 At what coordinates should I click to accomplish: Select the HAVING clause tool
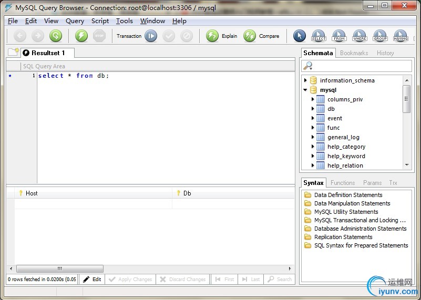[401, 36]
